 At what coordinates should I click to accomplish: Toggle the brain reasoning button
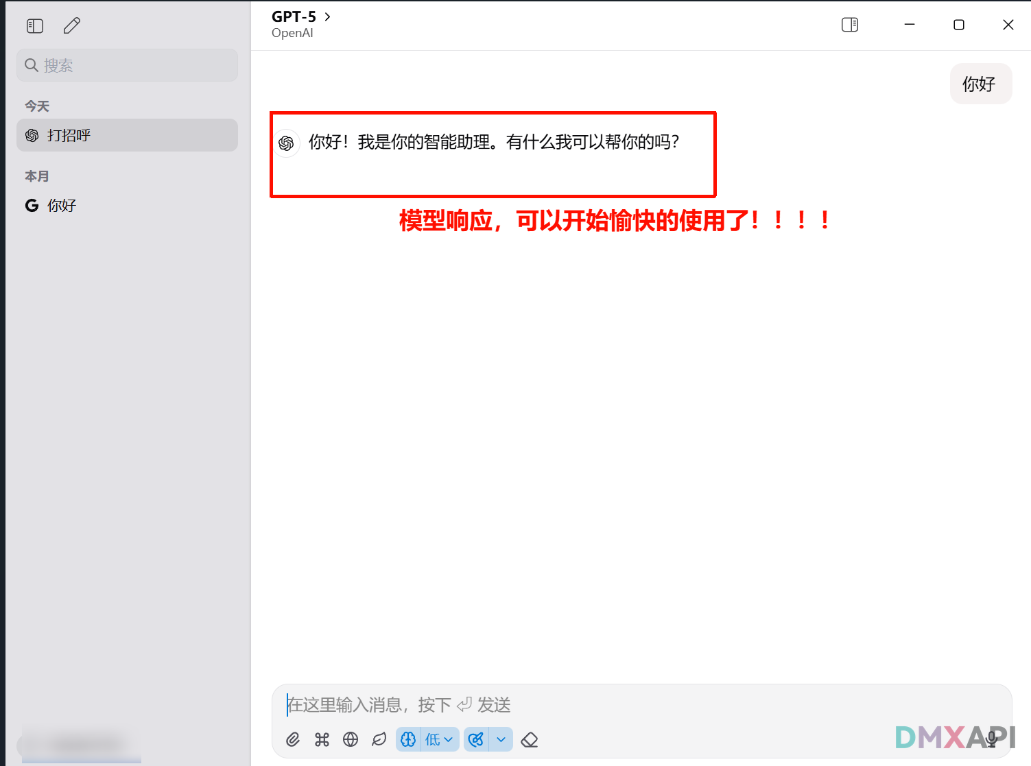pyautogui.click(x=409, y=739)
